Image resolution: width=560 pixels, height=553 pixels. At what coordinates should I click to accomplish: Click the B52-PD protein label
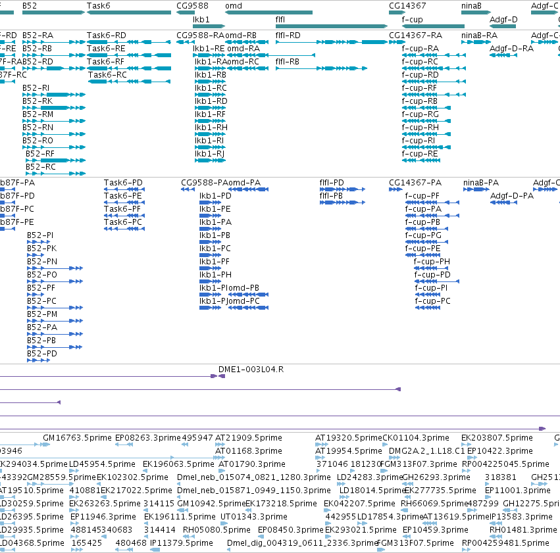click(42, 354)
